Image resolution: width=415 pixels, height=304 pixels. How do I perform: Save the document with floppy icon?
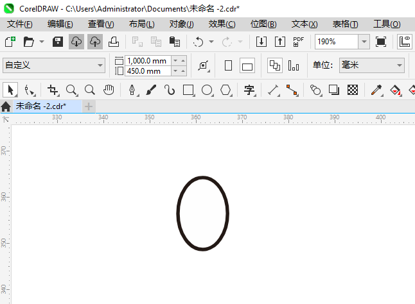tap(58, 42)
